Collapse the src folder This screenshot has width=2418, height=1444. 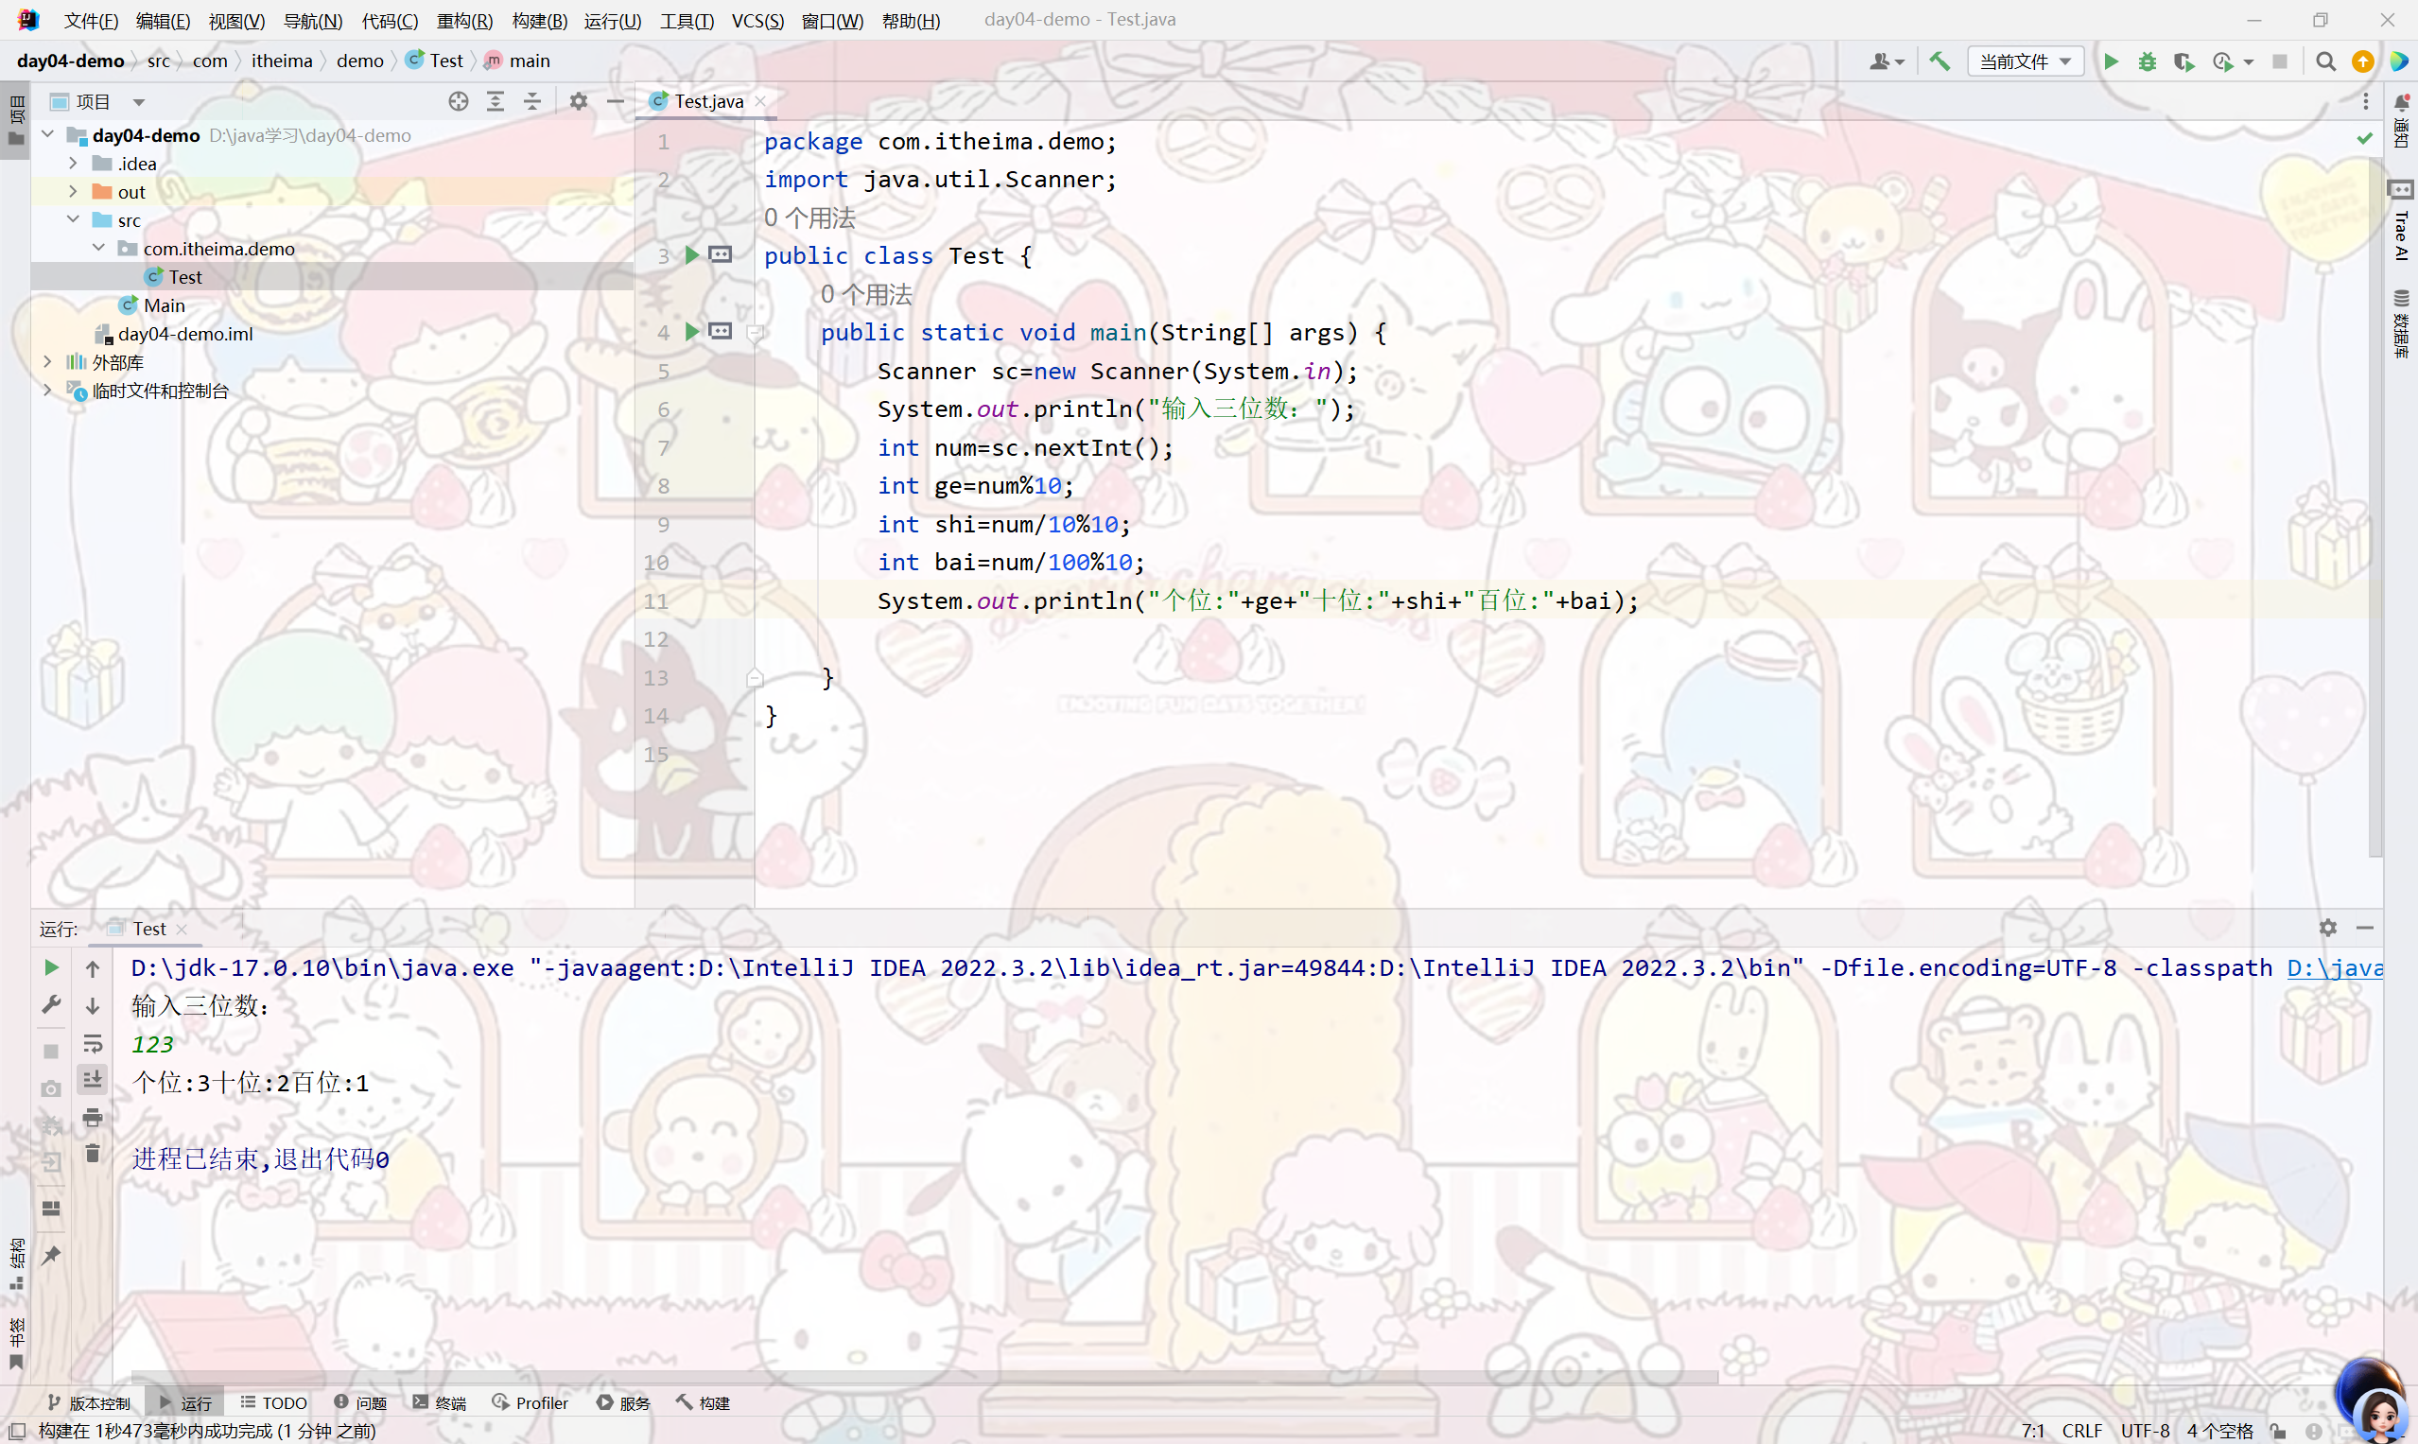click(73, 220)
